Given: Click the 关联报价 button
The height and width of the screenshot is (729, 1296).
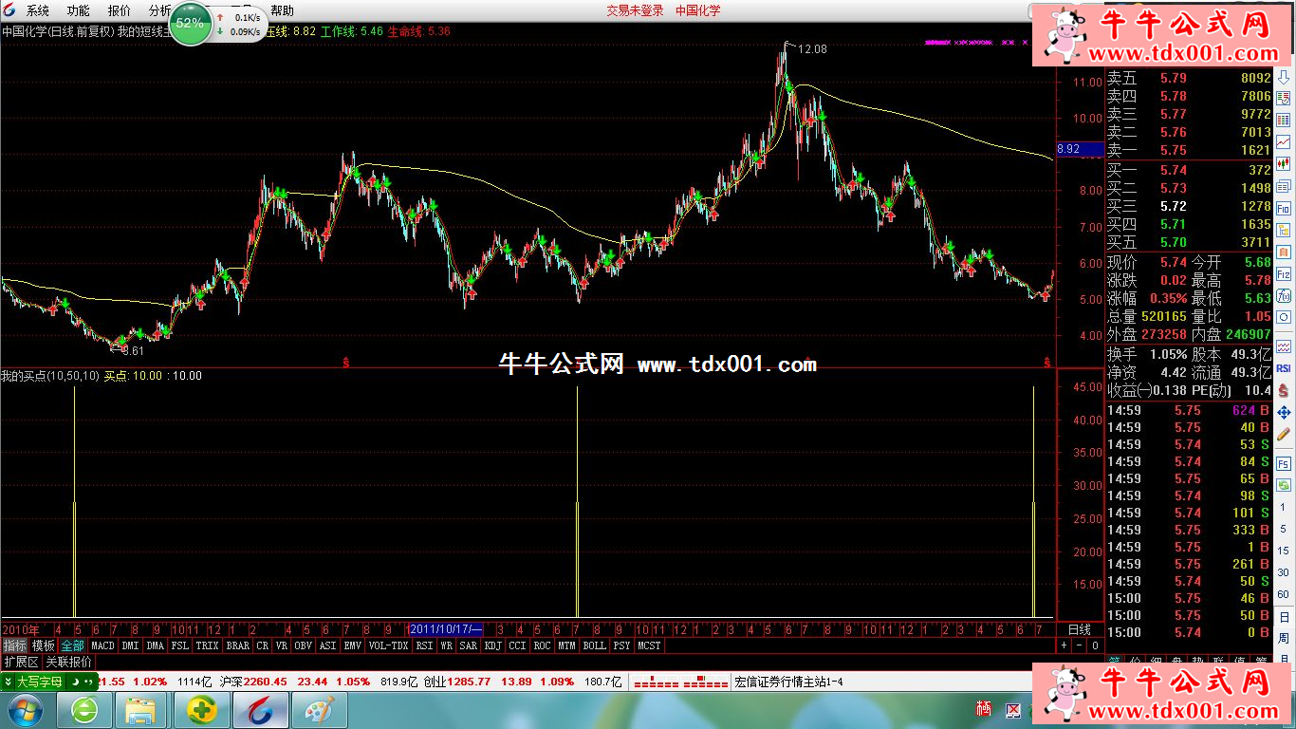Looking at the screenshot, I should 69,662.
